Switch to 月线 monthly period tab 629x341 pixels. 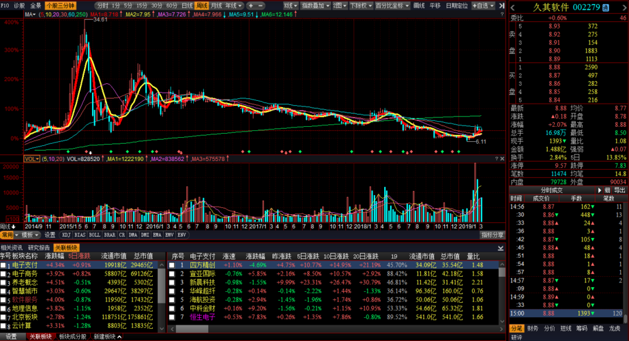(216, 5)
